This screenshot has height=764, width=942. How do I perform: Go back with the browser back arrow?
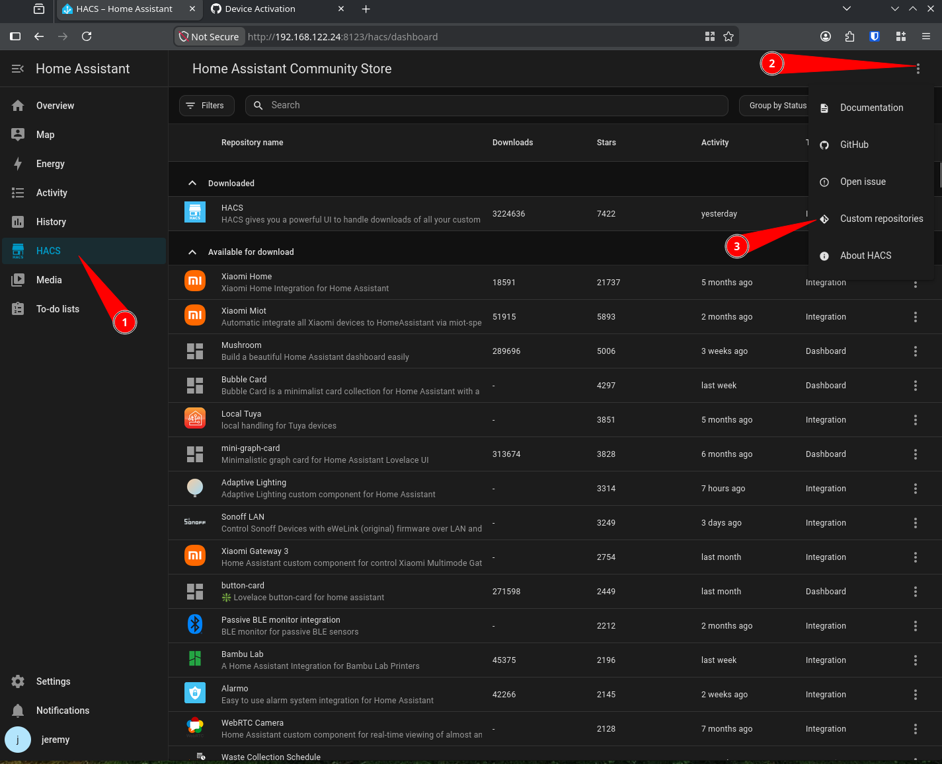tap(39, 36)
